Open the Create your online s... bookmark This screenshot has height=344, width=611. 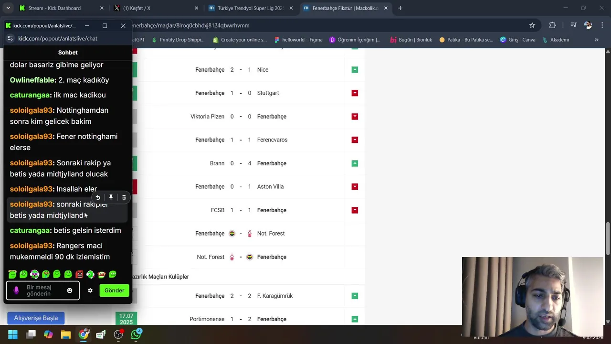tap(240, 40)
